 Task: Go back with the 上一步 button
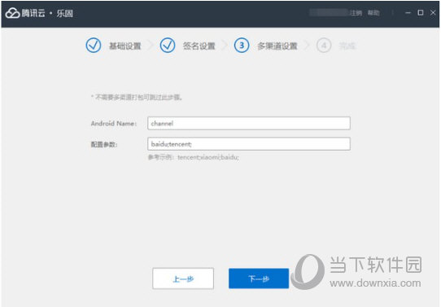183,278
